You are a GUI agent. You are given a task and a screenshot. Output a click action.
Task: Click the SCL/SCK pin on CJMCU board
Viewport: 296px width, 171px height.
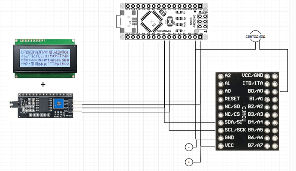(220, 130)
